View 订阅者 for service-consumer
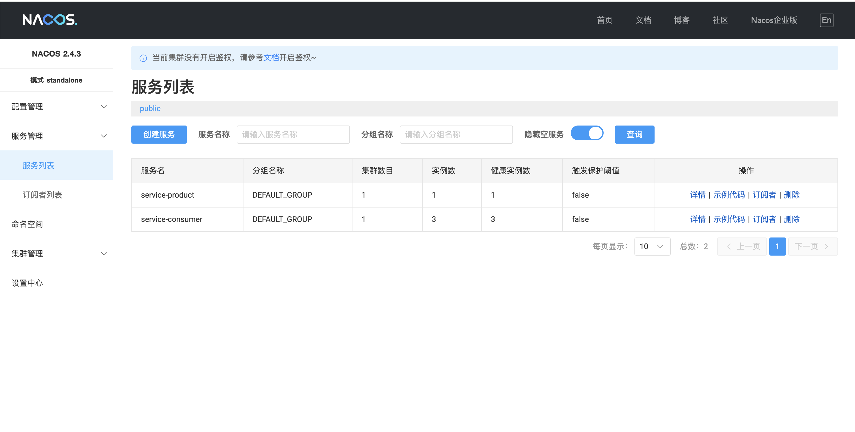 click(764, 219)
